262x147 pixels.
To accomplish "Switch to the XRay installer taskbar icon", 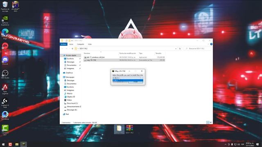I will click(x=24, y=144).
